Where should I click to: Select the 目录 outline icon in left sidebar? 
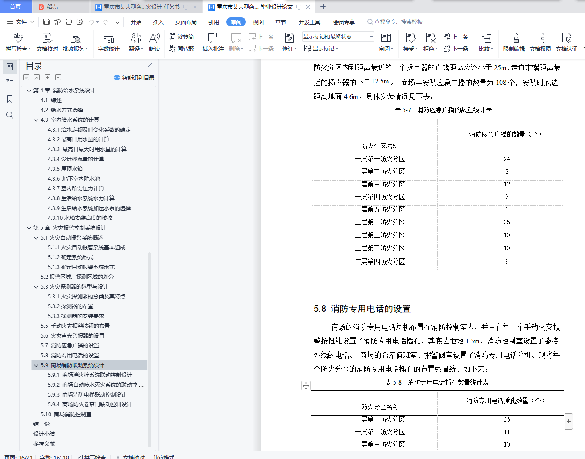tap(9, 67)
